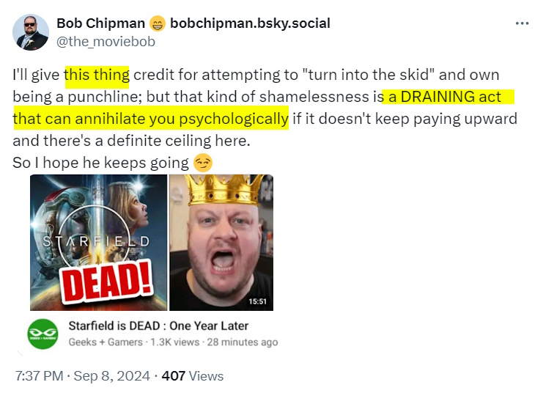Image resolution: width=543 pixels, height=393 pixels.
Task: Click the 407 Views counter
Action: pos(193,376)
